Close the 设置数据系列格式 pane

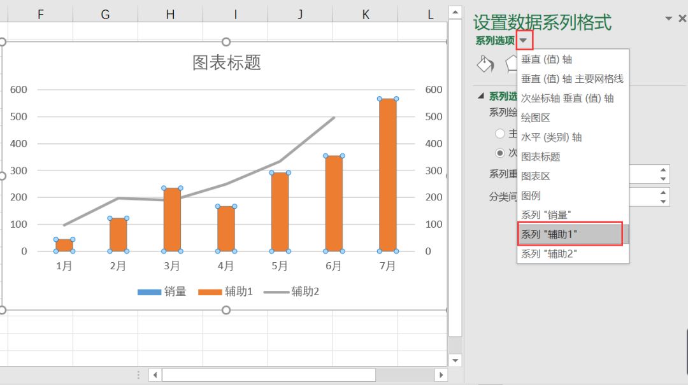pos(682,18)
